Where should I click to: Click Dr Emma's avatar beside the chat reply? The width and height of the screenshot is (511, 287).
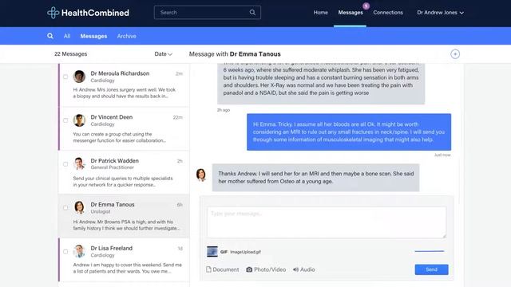coord(201,175)
